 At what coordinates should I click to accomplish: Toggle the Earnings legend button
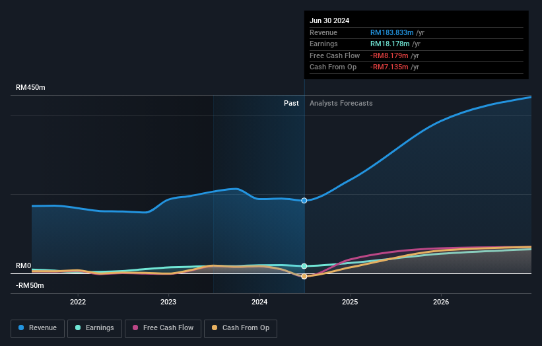[x=94, y=328]
